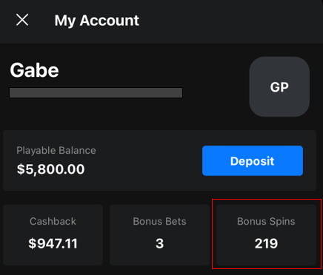
Task: Open the GP profile avatar
Action: tap(279, 86)
